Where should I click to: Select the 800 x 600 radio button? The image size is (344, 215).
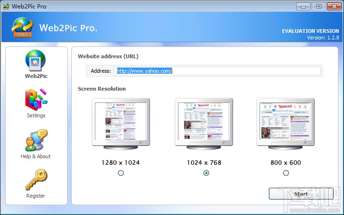286,173
